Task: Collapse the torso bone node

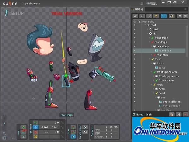Action: (x=149, y=59)
